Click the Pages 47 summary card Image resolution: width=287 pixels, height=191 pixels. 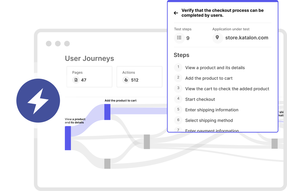click(x=89, y=77)
